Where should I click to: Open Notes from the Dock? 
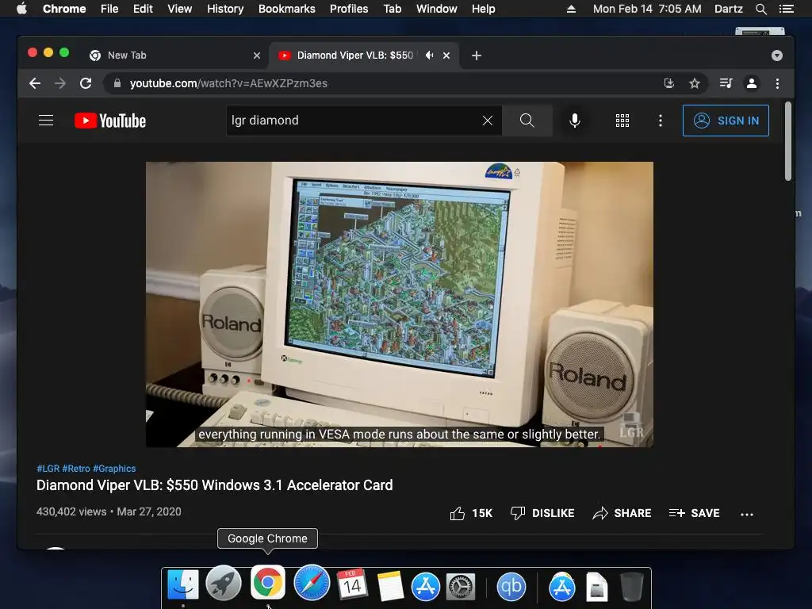(x=390, y=586)
